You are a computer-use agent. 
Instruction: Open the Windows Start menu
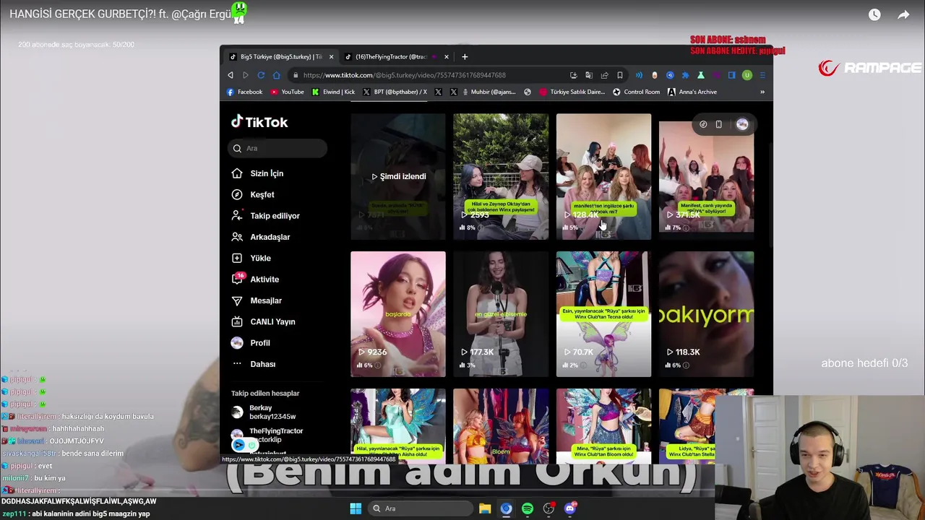[x=356, y=508]
